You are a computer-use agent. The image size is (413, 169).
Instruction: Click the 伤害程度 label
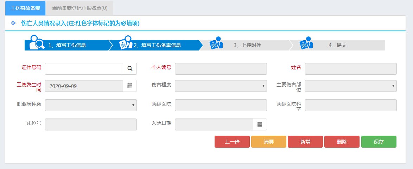(161, 84)
